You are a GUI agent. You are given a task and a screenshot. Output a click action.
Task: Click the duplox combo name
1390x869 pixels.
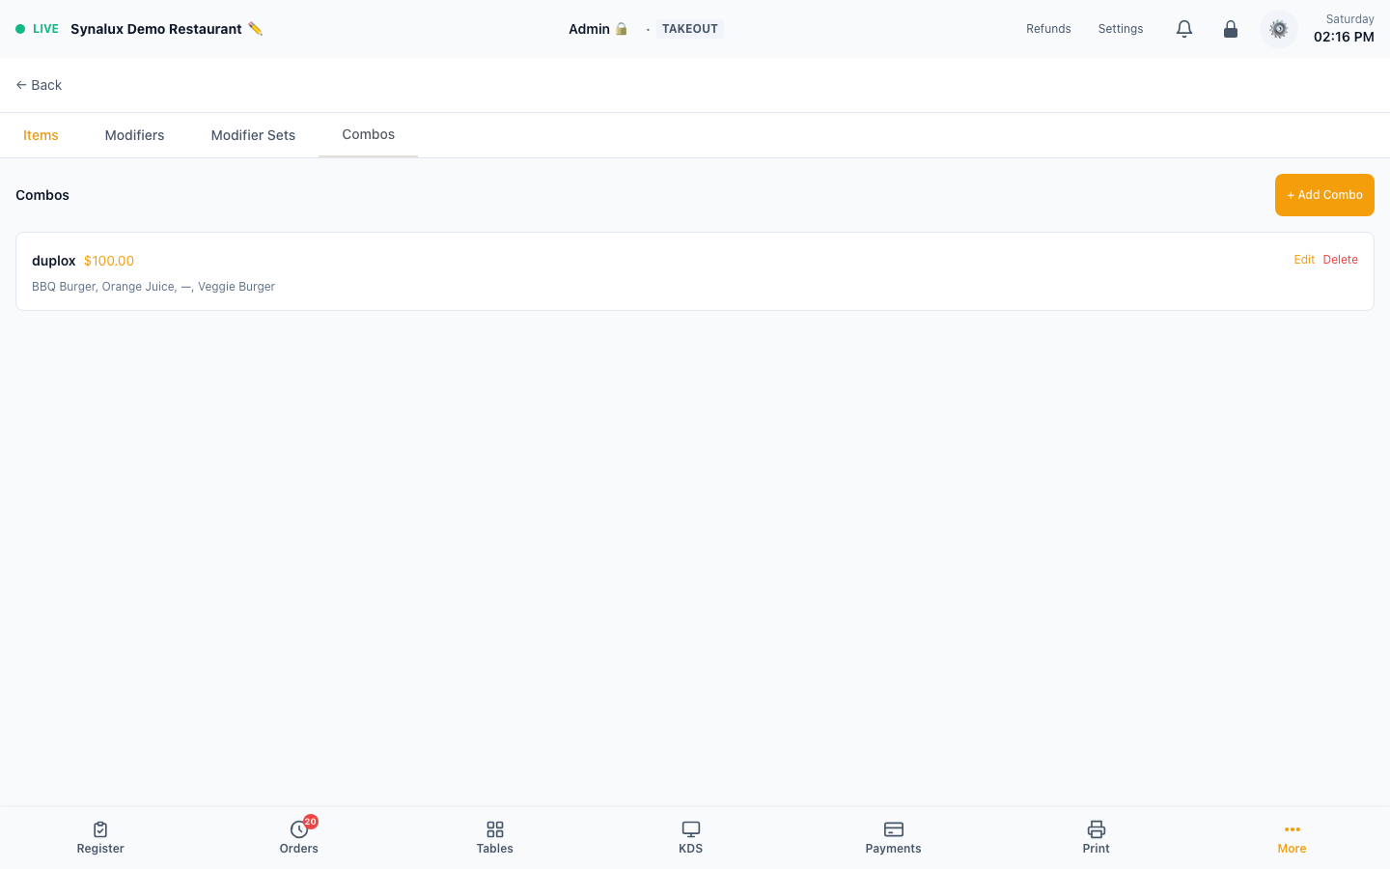click(54, 261)
